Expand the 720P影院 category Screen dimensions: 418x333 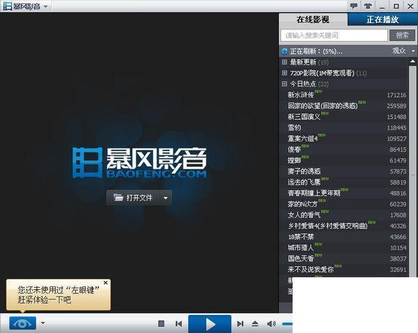[284, 73]
